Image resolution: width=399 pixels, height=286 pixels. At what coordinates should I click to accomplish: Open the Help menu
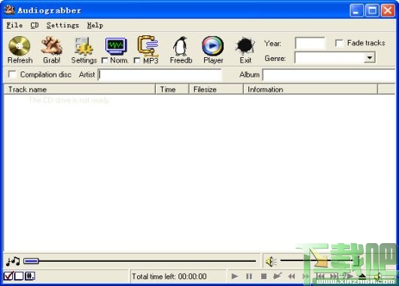[x=95, y=25]
